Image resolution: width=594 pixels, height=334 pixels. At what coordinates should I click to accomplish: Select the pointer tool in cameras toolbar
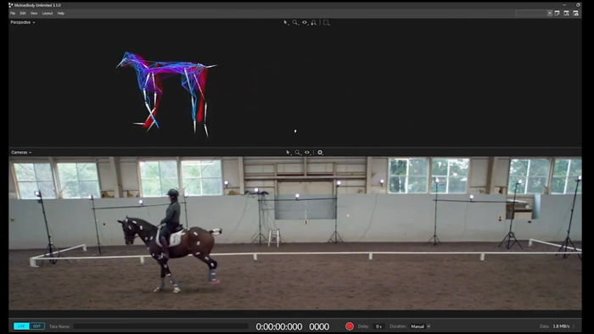(288, 153)
